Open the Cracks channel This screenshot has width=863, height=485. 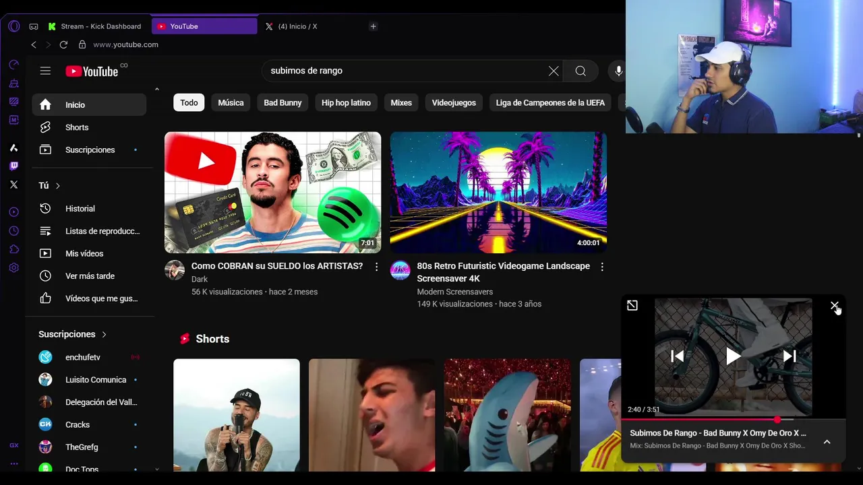point(89,424)
